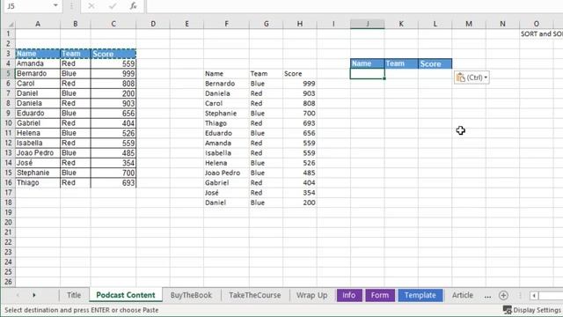Click the Score header cell in column L
Image resolution: width=563 pixels, height=317 pixels.
(435, 63)
